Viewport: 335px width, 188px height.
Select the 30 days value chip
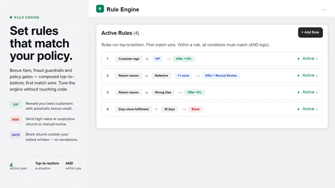click(x=170, y=109)
